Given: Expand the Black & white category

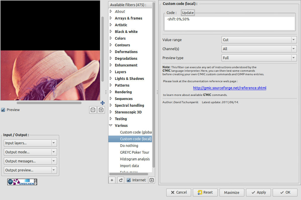Looking at the screenshot, I should [111, 31].
